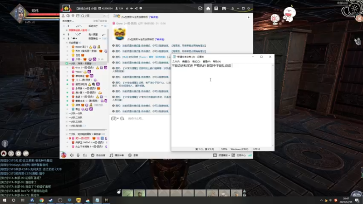Select the home tab icon in YY
Viewport: 363px width, 204px height.
pos(208,9)
